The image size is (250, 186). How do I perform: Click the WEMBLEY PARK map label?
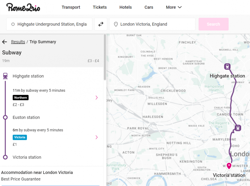click(124, 90)
